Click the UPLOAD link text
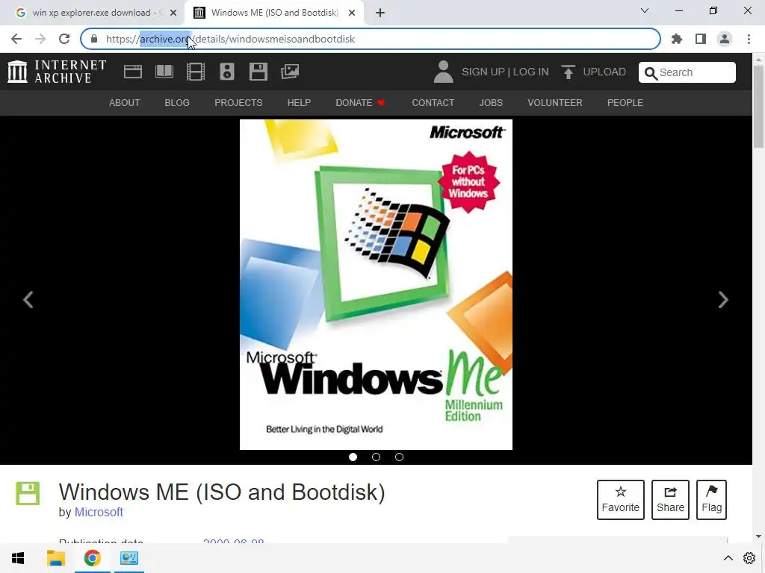The image size is (765, 573). point(604,72)
